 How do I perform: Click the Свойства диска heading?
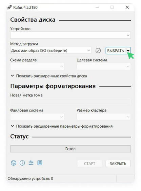[33, 20]
